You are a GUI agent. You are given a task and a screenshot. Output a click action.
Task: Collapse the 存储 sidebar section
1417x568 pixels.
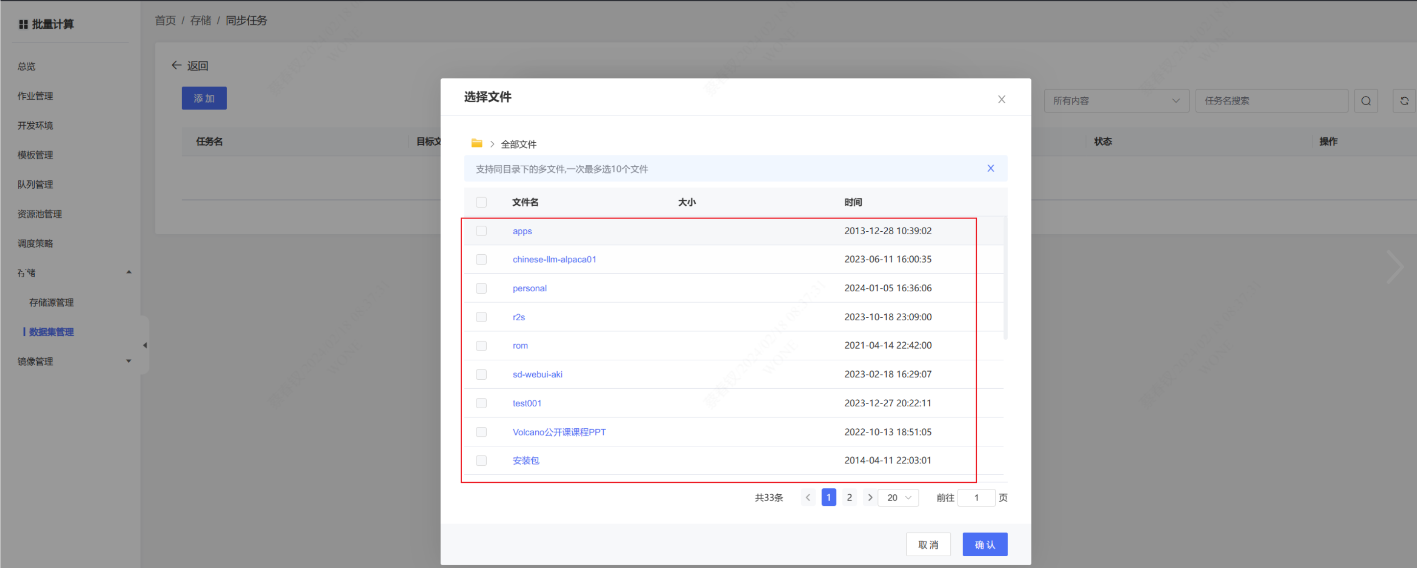coord(129,272)
